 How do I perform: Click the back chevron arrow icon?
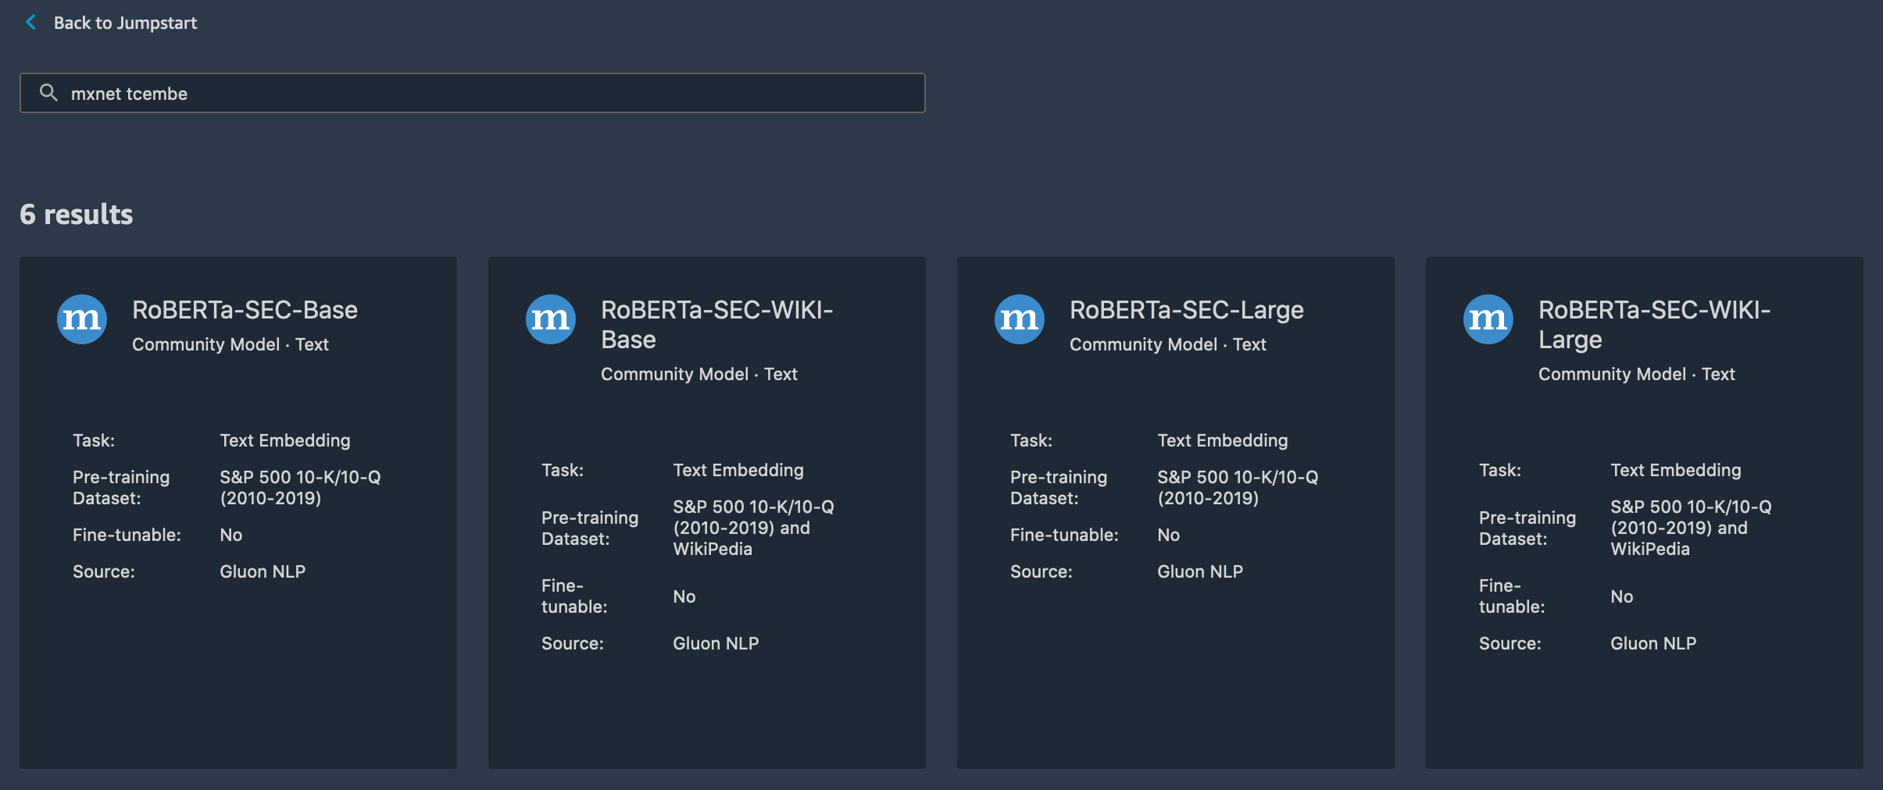point(31,23)
